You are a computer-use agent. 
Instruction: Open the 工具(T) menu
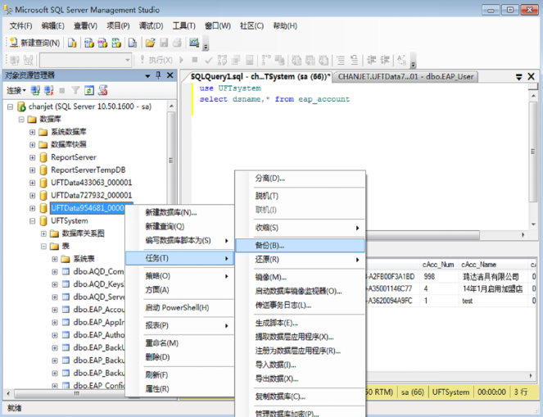[x=184, y=26]
